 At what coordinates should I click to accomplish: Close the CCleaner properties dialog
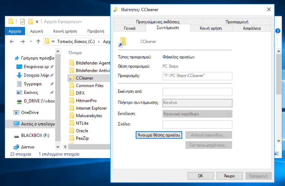269,10
